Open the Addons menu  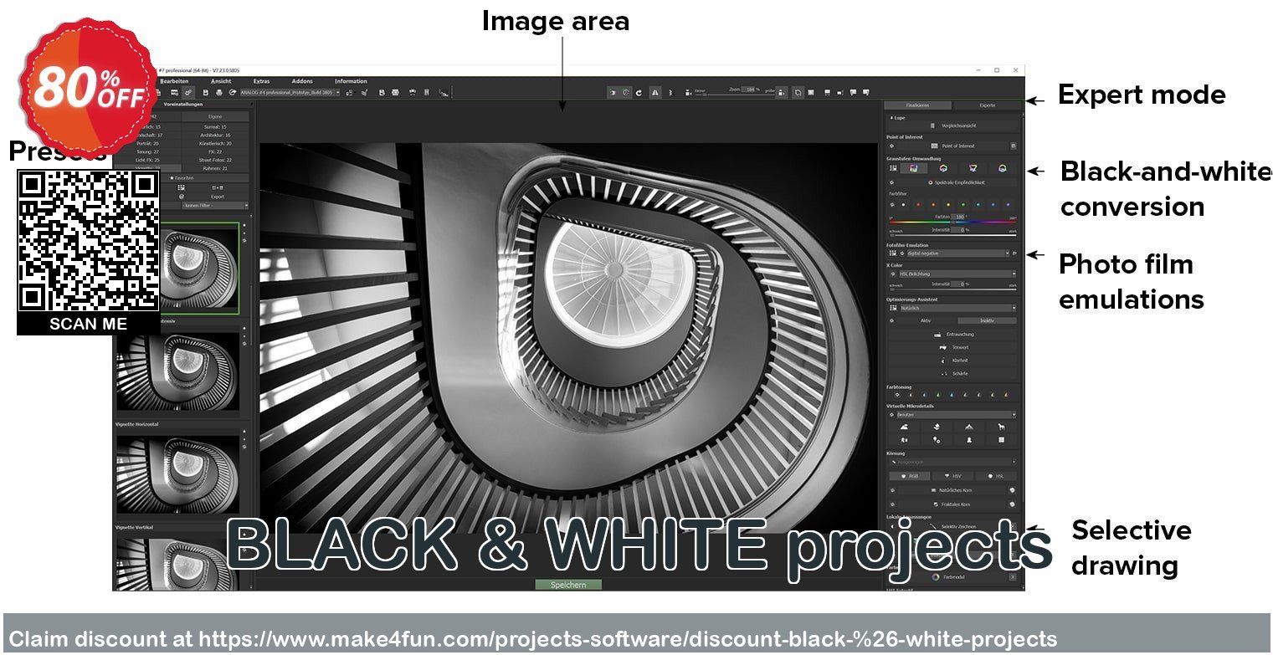(x=302, y=81)
